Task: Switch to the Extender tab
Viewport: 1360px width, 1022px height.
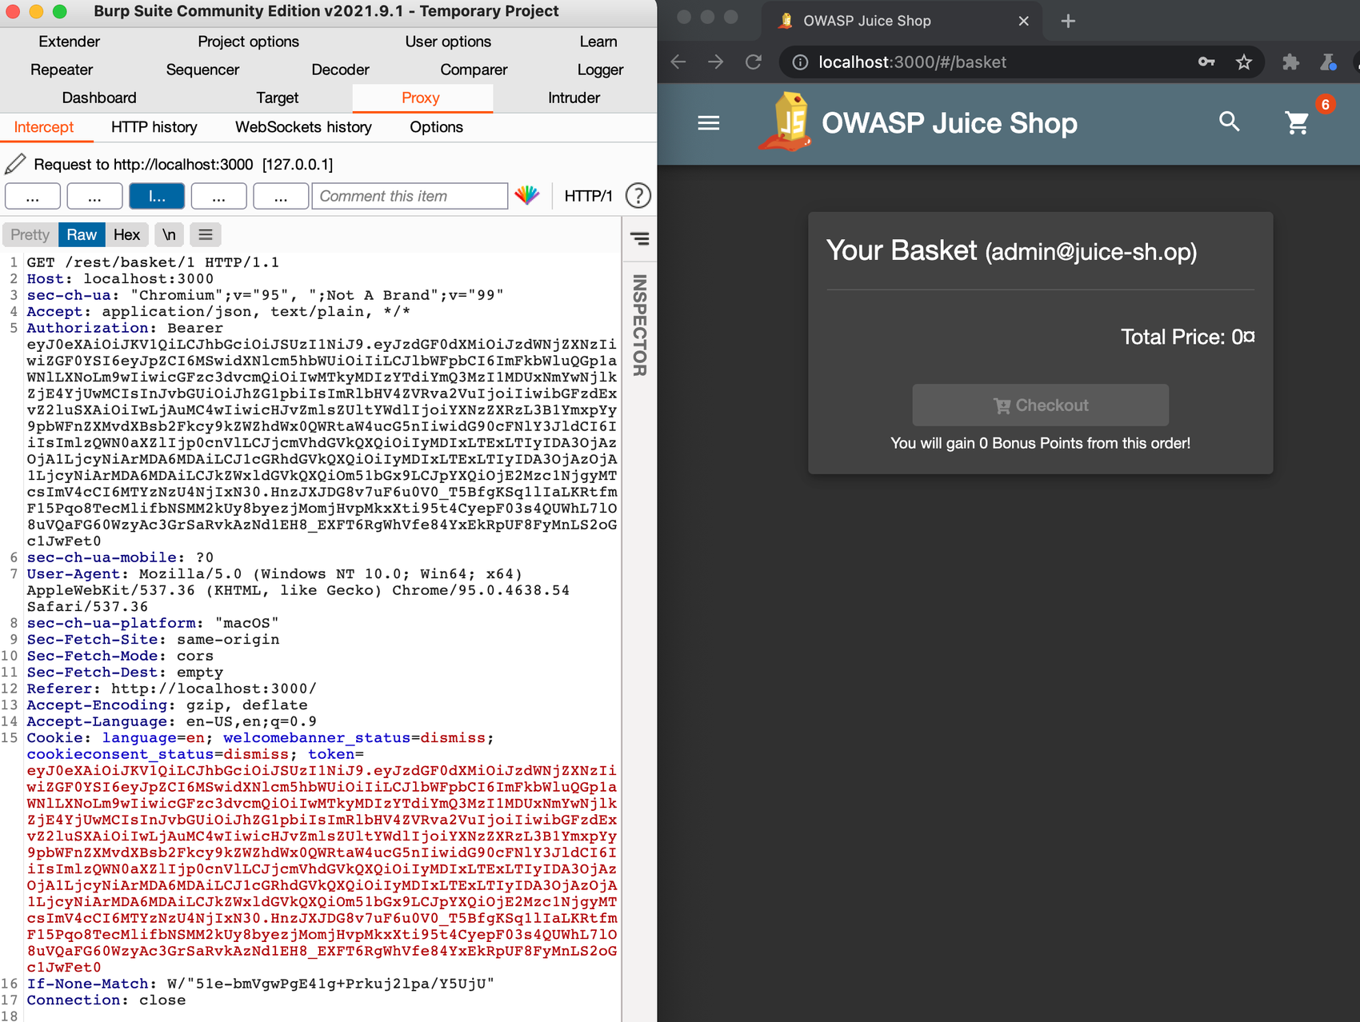Action: click(70, 42)
